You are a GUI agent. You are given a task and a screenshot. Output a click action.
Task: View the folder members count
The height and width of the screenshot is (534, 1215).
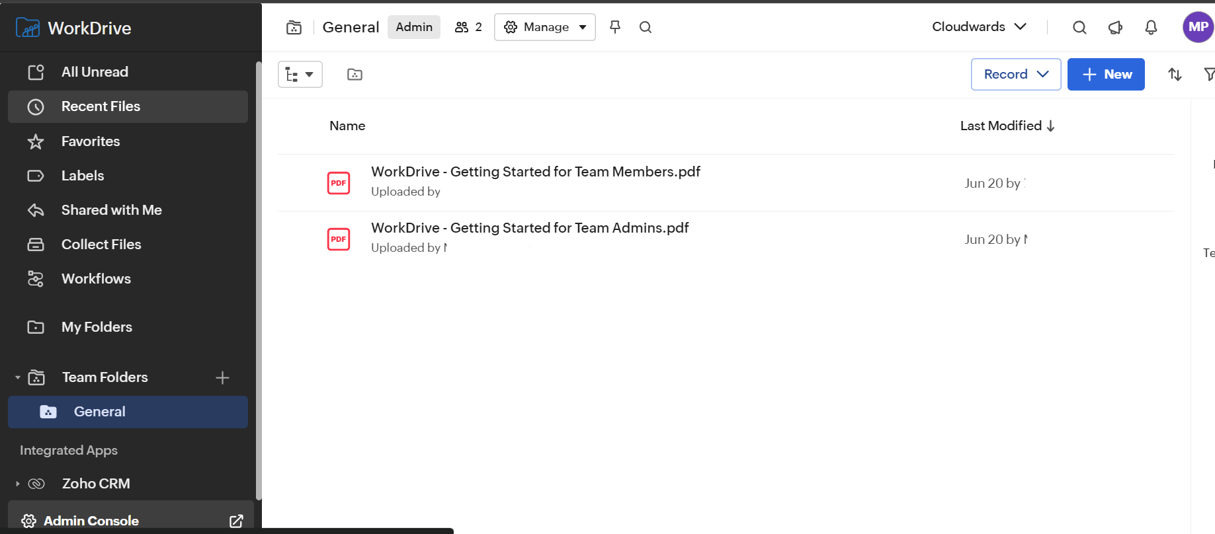coord(468,27)
